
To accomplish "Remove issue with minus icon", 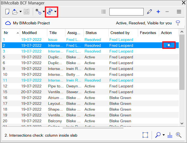I will [x=167, y=12].
